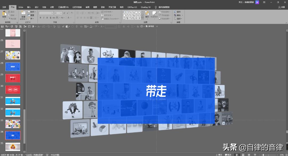Select the right arrow shape in gallery
Viewport: 288px width, 156px height.
136,15
